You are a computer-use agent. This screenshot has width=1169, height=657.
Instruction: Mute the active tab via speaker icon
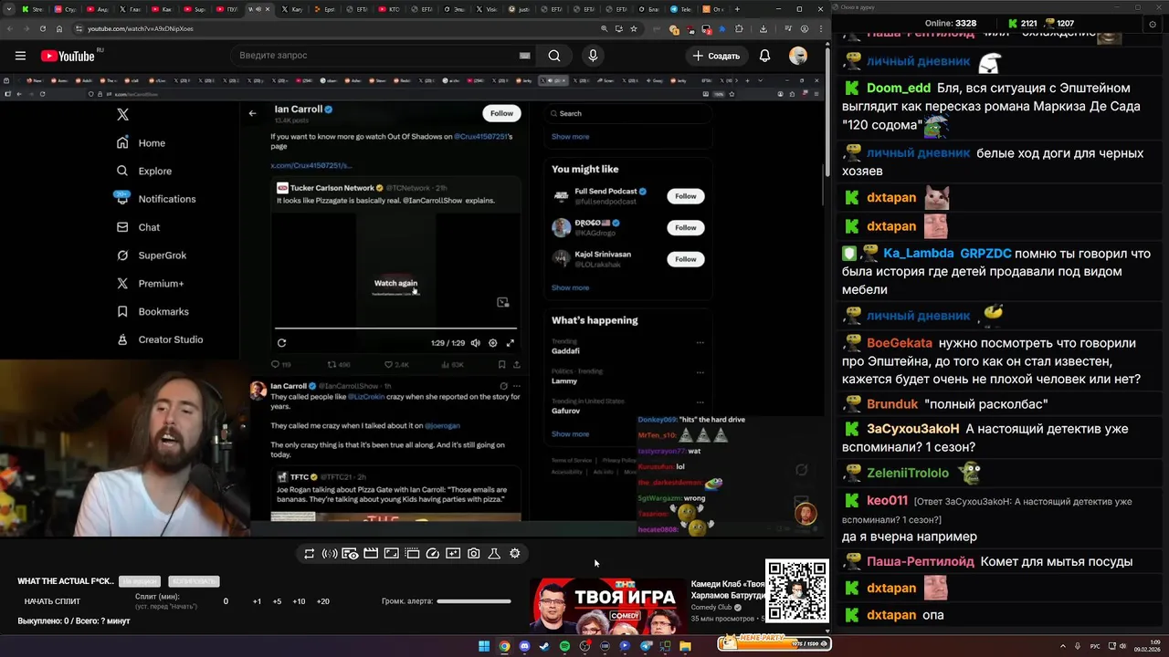pyautogui.click(x=257, y=9)
